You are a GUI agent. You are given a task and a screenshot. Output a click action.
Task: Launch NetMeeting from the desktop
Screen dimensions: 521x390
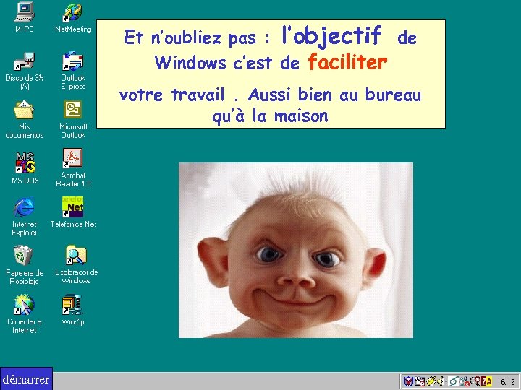point(73,17)
